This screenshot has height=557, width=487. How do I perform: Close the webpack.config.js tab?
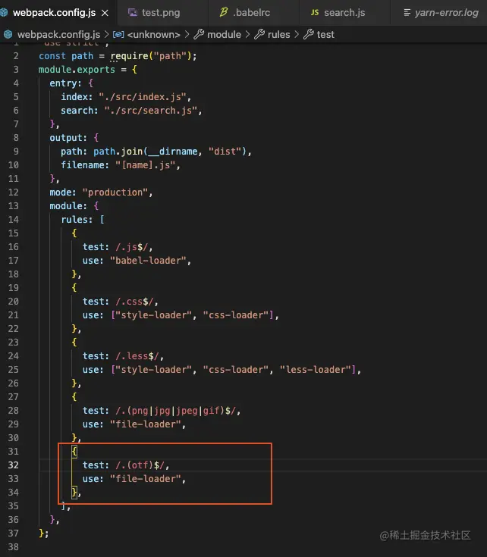coord(105,13)
